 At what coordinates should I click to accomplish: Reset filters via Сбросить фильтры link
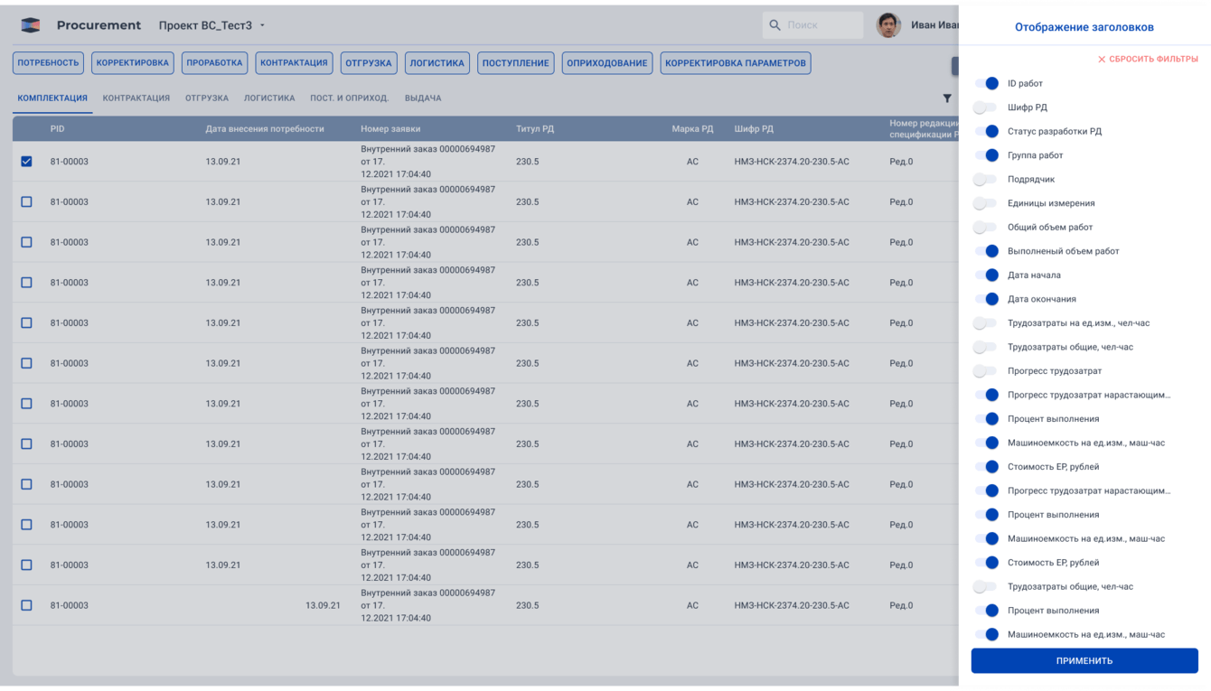[x=1148, y=60]
